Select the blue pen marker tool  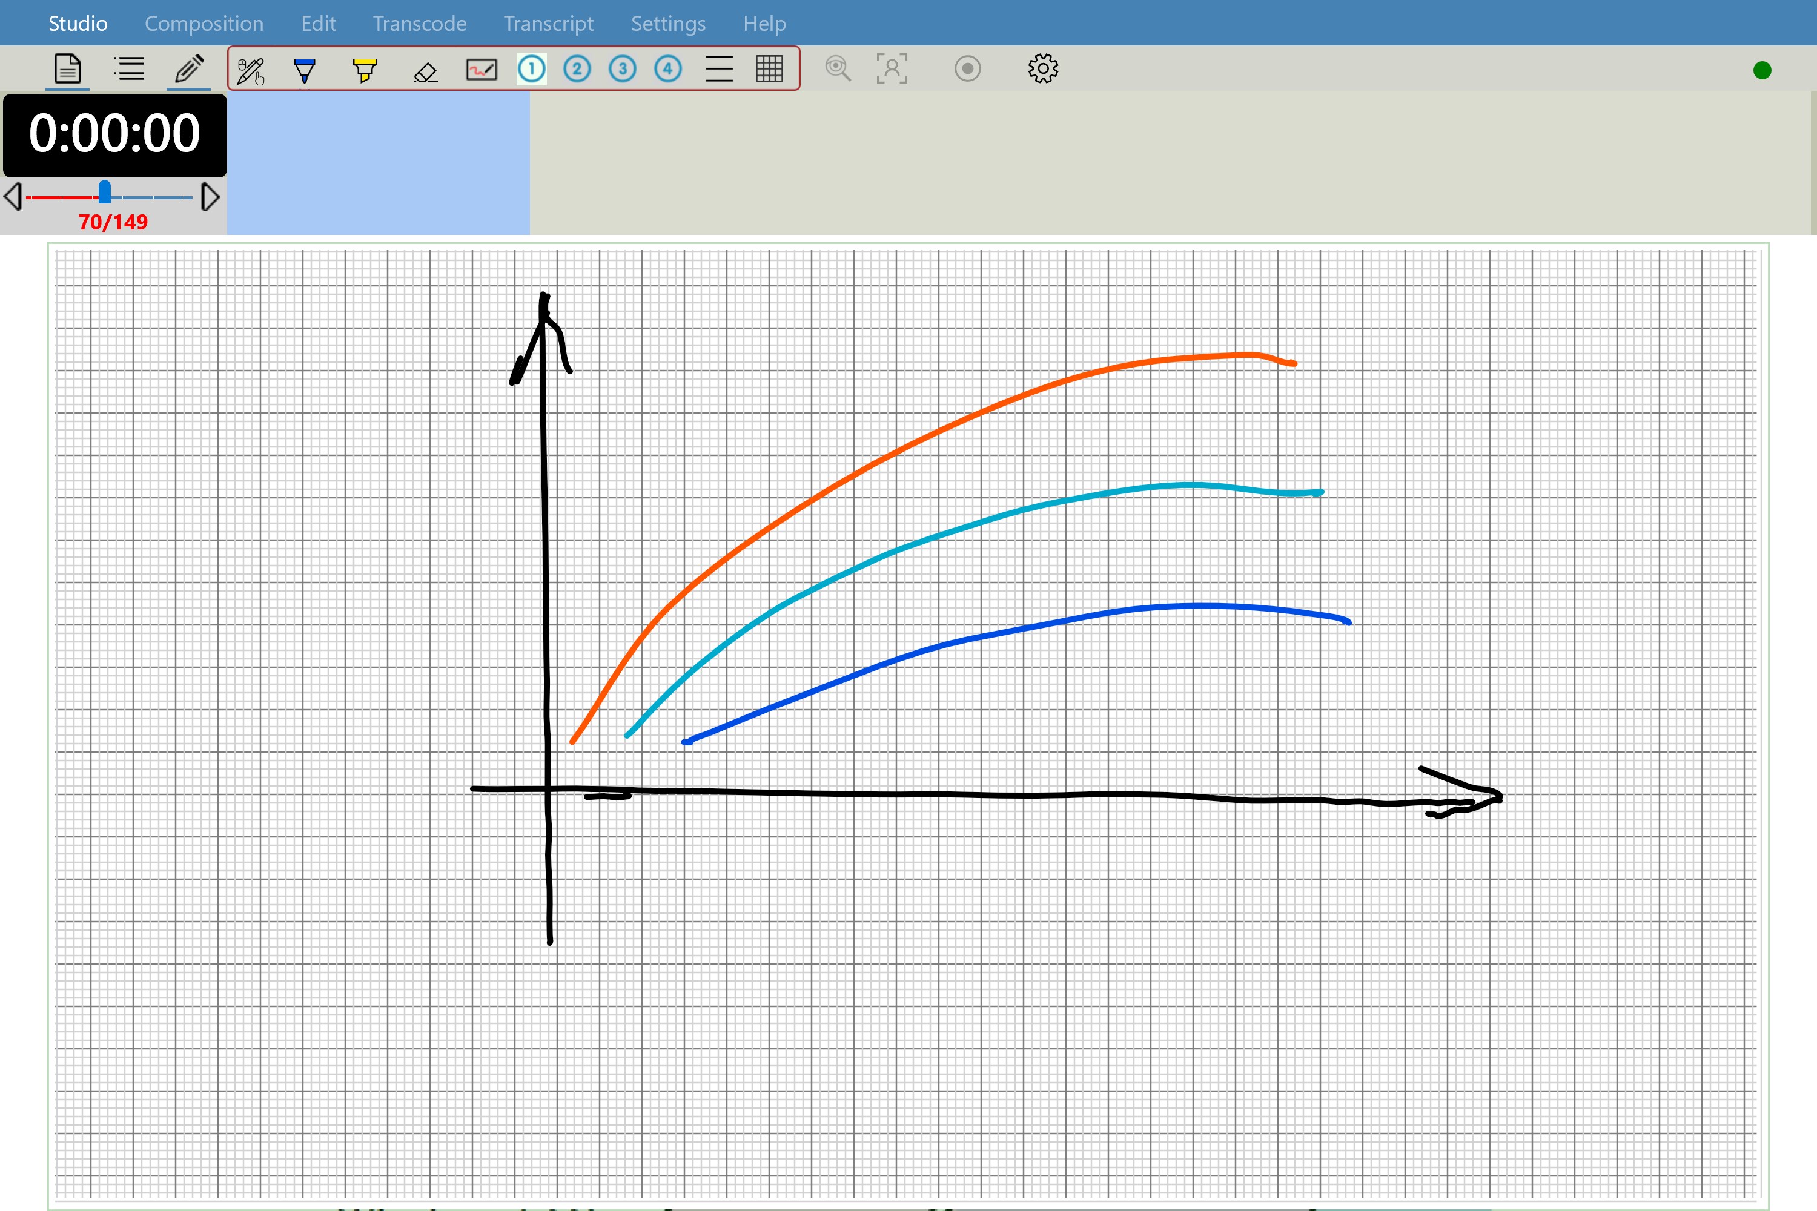tap(305, 70)
